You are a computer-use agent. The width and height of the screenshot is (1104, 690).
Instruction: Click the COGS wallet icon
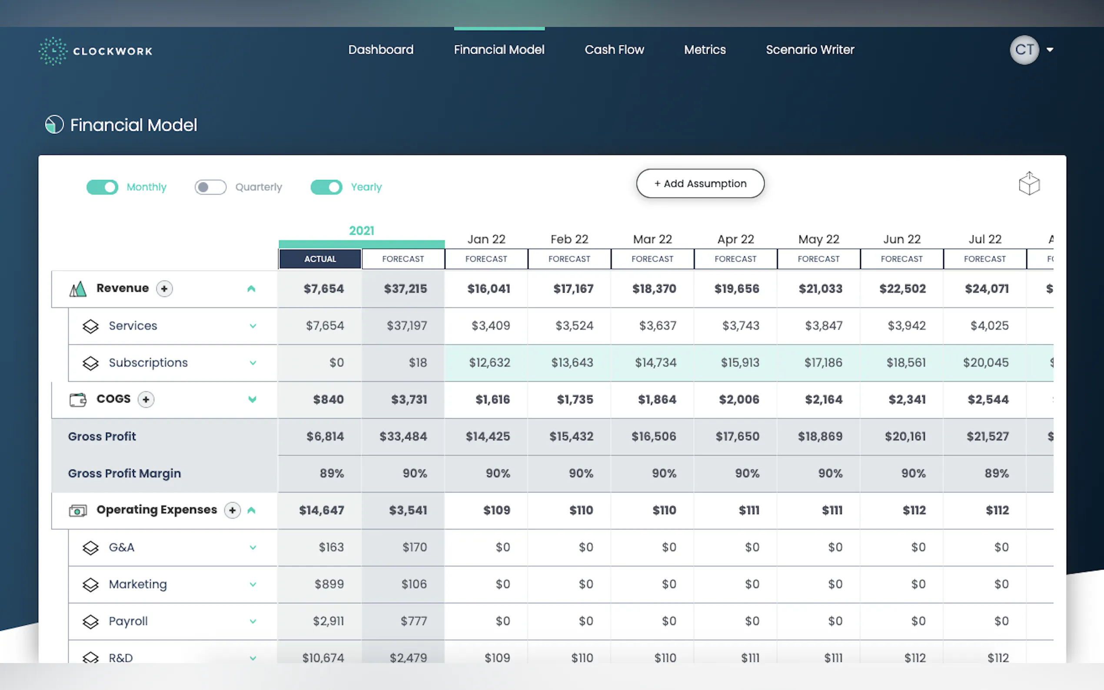78,400
